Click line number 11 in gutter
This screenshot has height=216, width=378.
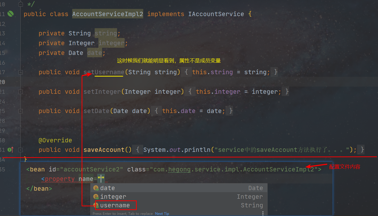pos(2,14)
